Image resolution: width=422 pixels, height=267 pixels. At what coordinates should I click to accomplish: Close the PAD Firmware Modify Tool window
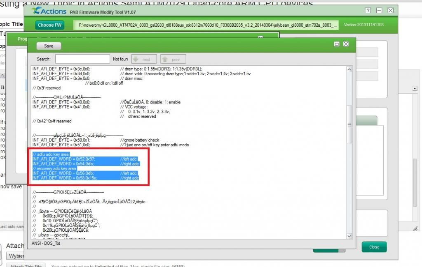coord(391,10)
